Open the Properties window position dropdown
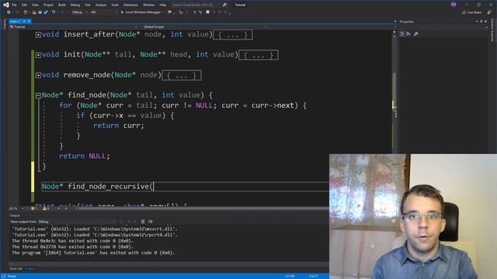Image resolution: width=497 pixels, height=279 pixels. [477, 22]
